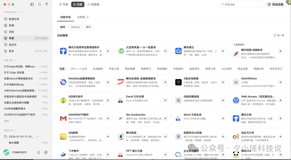Add Web Access skill with its plus button
The height and width of the screenshot is (160, 291).
tap(280, 100)
